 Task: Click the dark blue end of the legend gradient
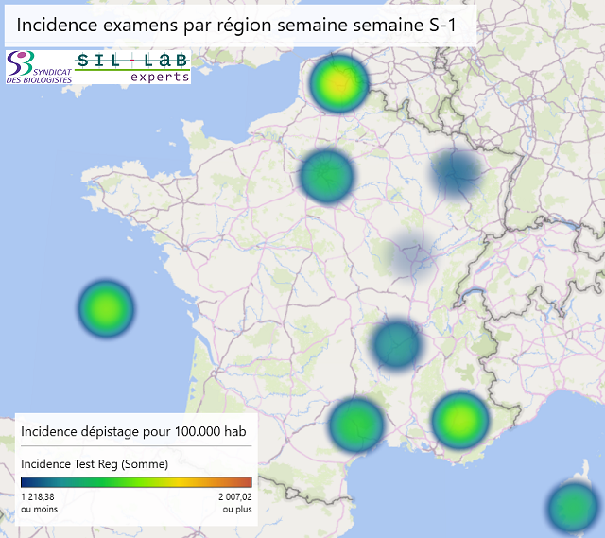pyautogui.click(x=26, y=482)
